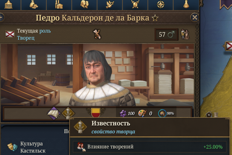Select the open book trait icon

pyautogui.click(x=54, y=113)
